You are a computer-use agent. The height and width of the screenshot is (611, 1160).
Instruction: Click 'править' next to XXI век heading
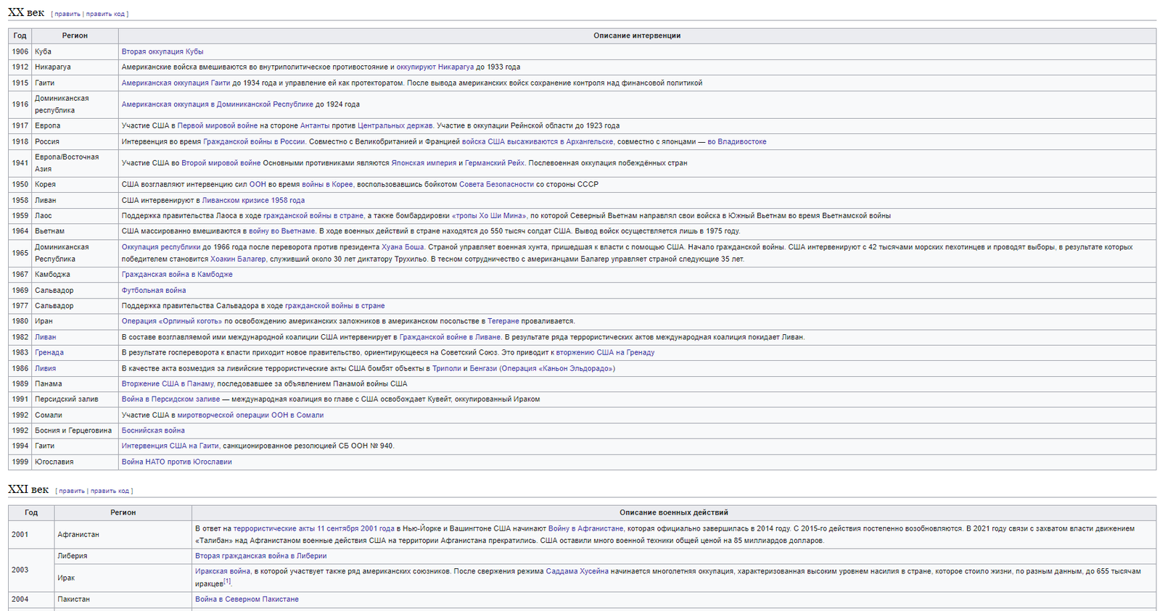(x=72, y=491)
